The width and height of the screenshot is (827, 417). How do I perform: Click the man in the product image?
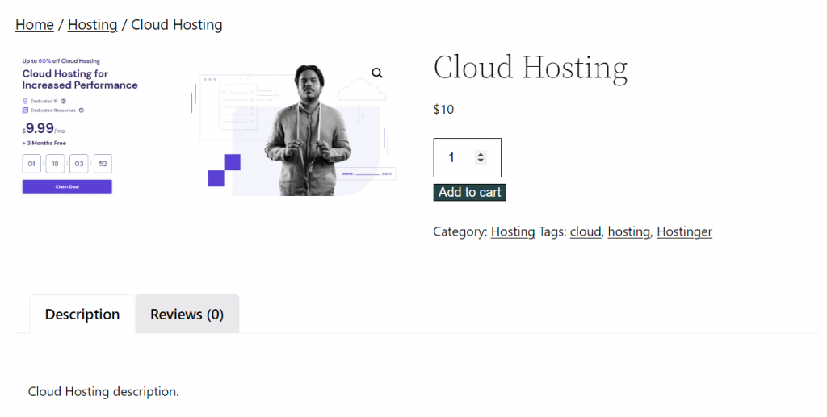(308, 129)
